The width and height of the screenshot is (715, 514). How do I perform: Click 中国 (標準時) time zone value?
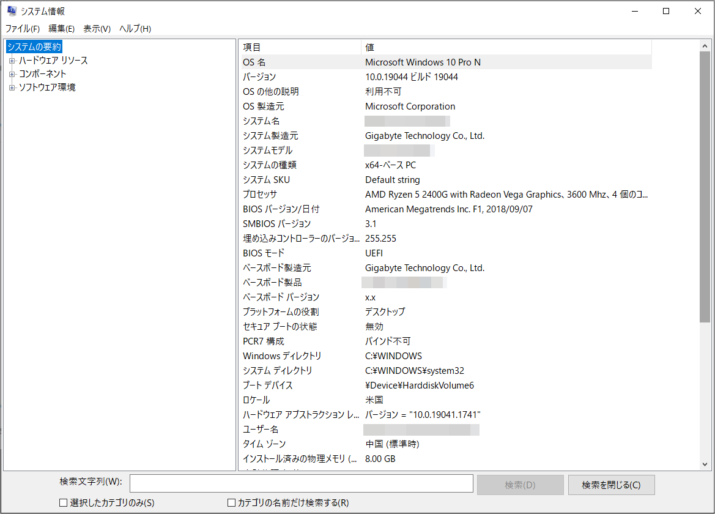tap(392, 444)
